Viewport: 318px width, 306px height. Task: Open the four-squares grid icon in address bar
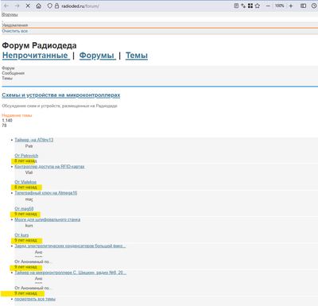[x=250, y=6]
